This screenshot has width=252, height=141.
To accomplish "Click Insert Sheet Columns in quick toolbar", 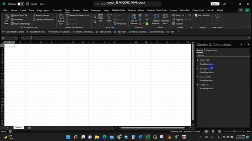I will point(13,32).
